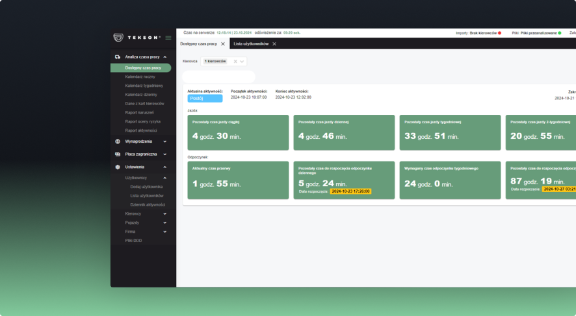Collapse the Użytkownicy submenu
Viewport: 576px width, 316px height.
(x=164, y=177)
